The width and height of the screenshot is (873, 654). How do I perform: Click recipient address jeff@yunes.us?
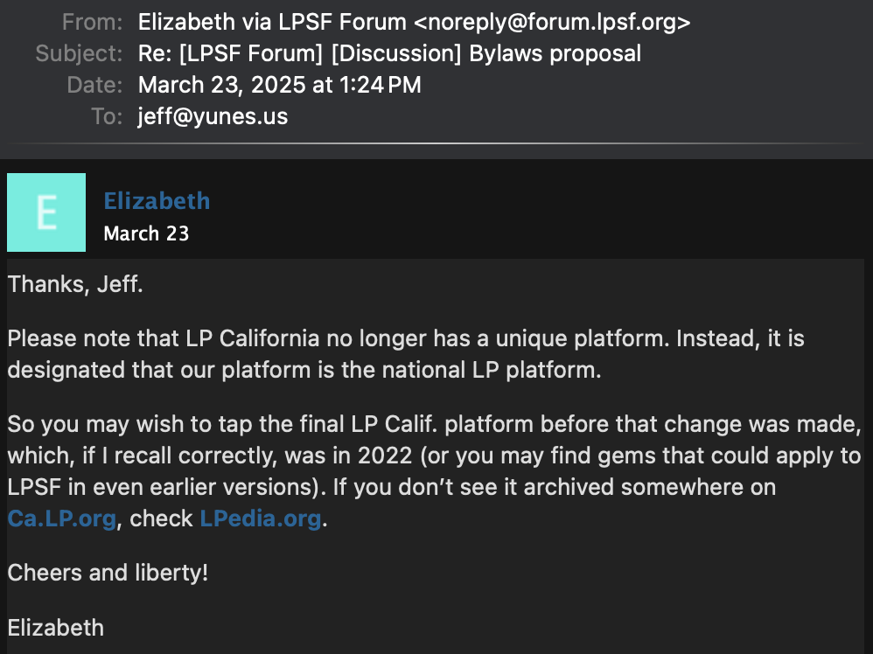coord(213,116)
